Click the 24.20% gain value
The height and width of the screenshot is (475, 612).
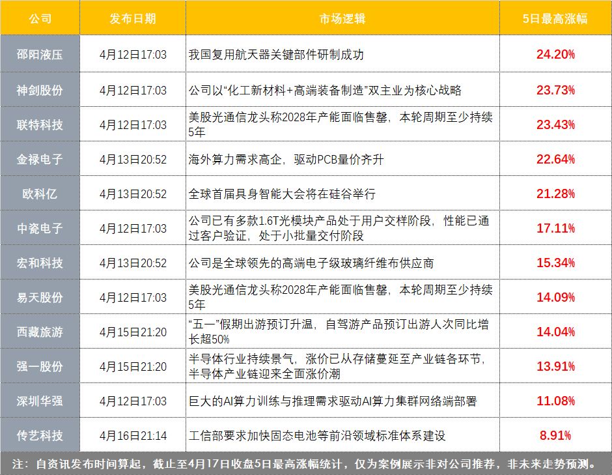pyautogui.click(x=555, y=55)
